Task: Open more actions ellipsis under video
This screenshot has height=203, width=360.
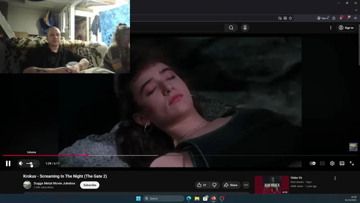Action: [246, 185]
